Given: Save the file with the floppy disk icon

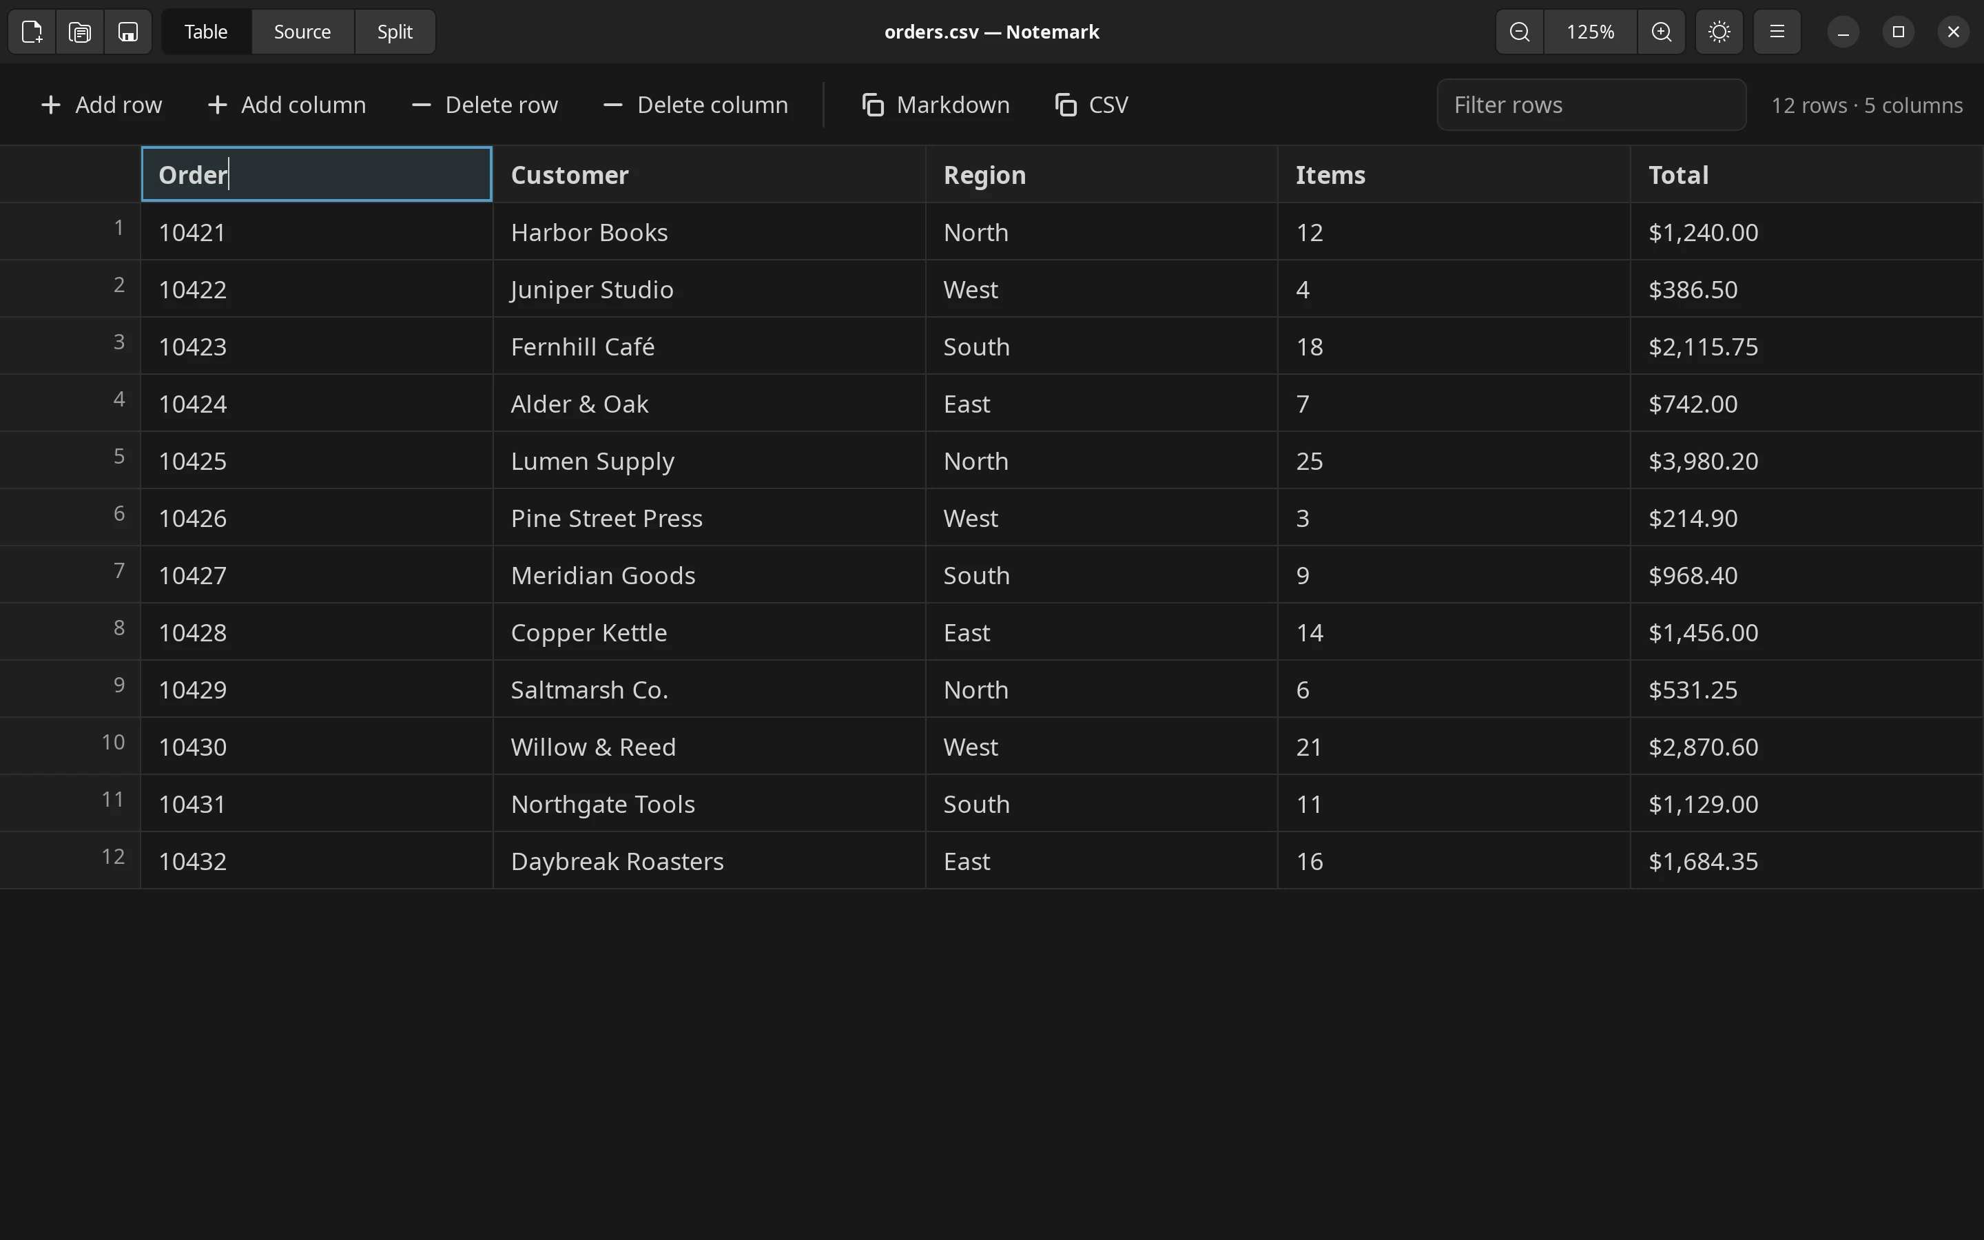Looking at the screenshot, I should click(128, 32).
